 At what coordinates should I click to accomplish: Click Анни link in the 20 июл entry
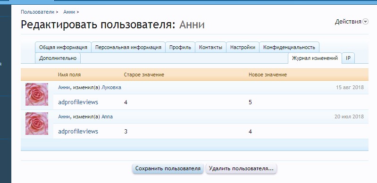64,116
